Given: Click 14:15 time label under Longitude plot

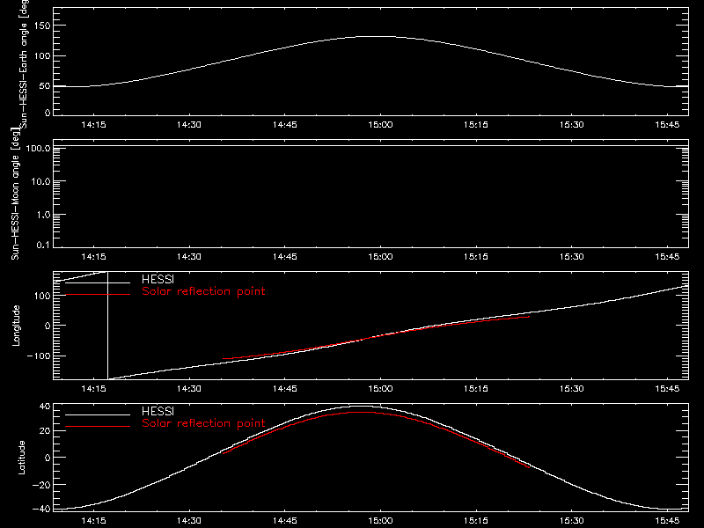Looking at the screenshot, I should [93, 388].
